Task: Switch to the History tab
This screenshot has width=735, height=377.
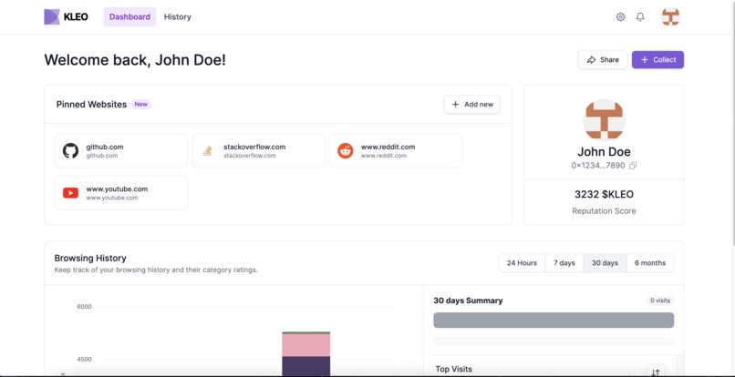Action: coord(177,17)
